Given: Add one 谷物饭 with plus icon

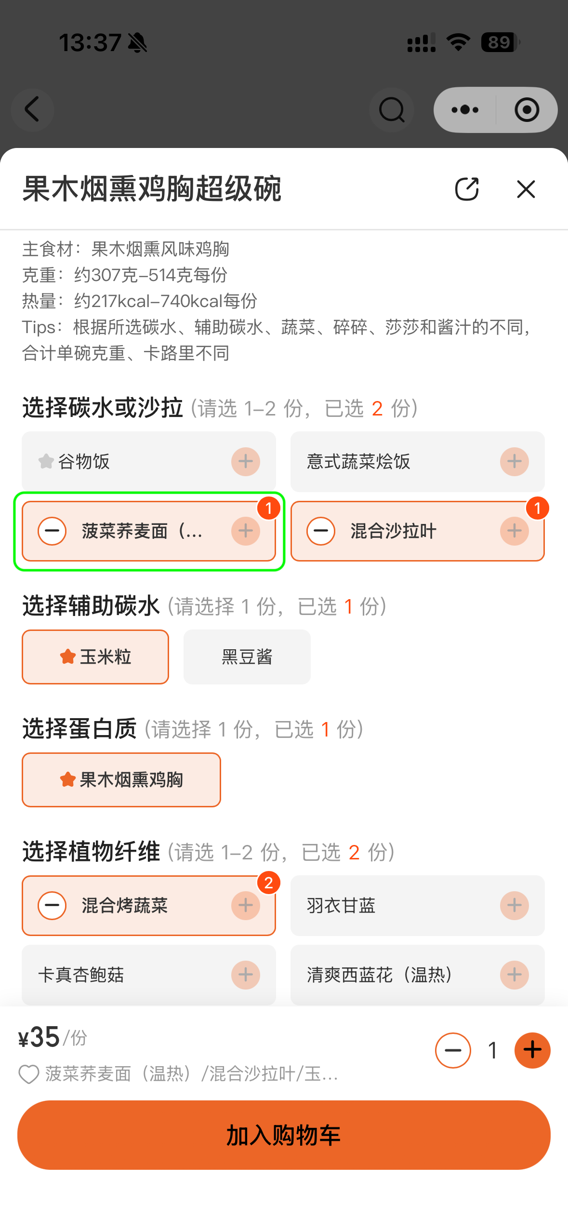Looking at the screenshot, I should (x=245, y=462).
